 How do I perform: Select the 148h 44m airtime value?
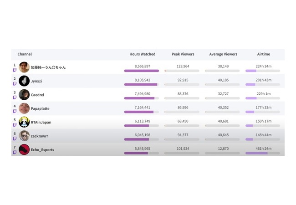tap(264, 135)
